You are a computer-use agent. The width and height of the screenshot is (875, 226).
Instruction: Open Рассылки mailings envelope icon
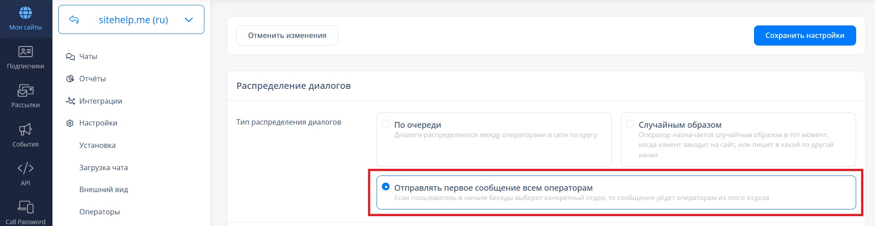[26, 91]
